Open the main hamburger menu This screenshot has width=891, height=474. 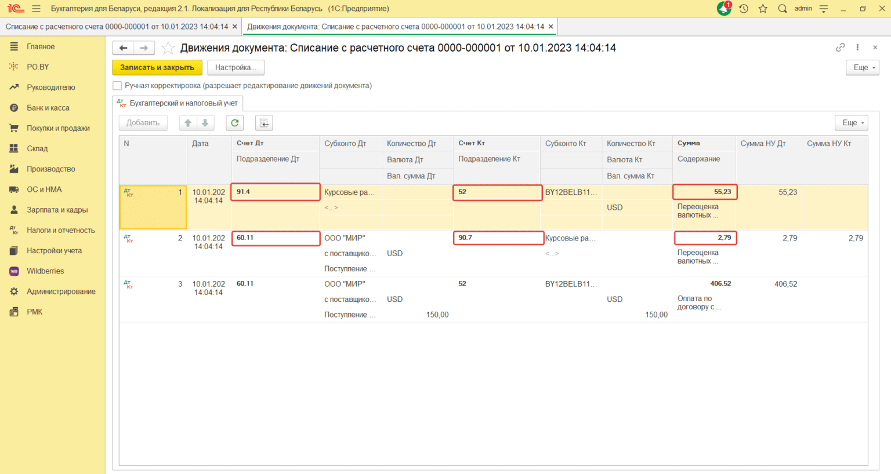click(x=36, y=9)
